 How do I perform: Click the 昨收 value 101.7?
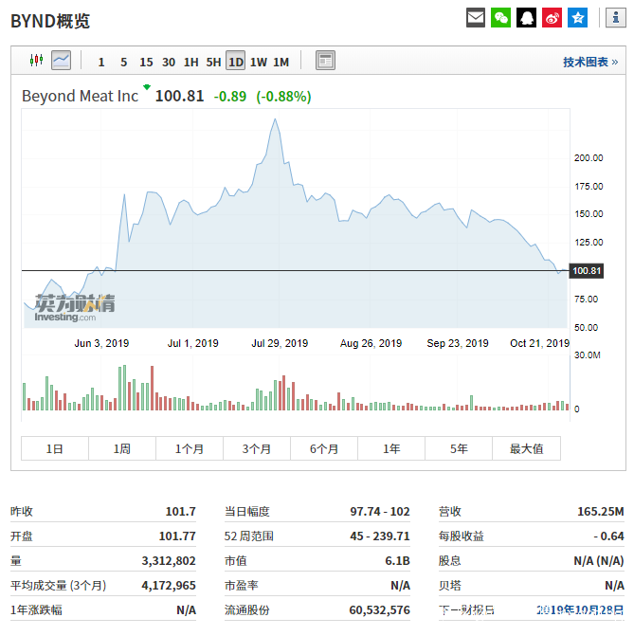click(180, 512)
